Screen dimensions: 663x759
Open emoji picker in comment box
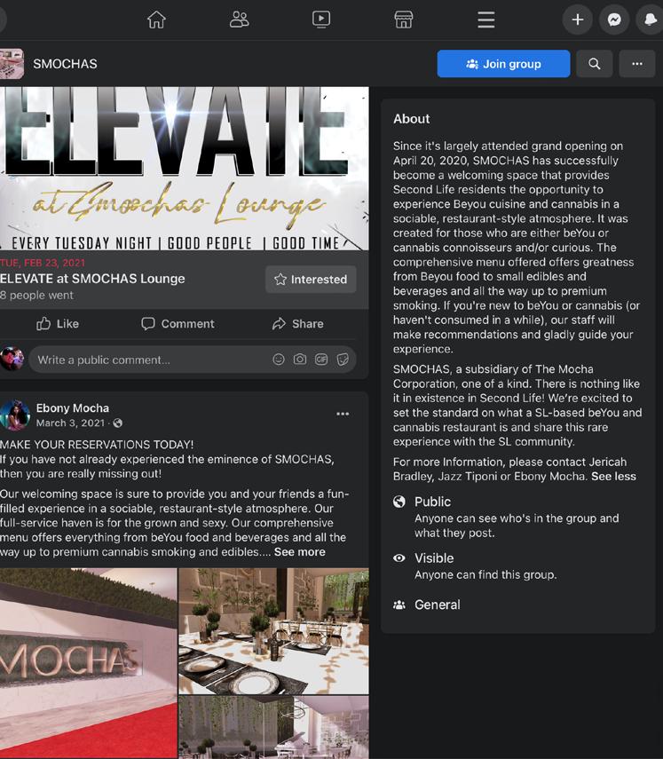coord(279,360)
